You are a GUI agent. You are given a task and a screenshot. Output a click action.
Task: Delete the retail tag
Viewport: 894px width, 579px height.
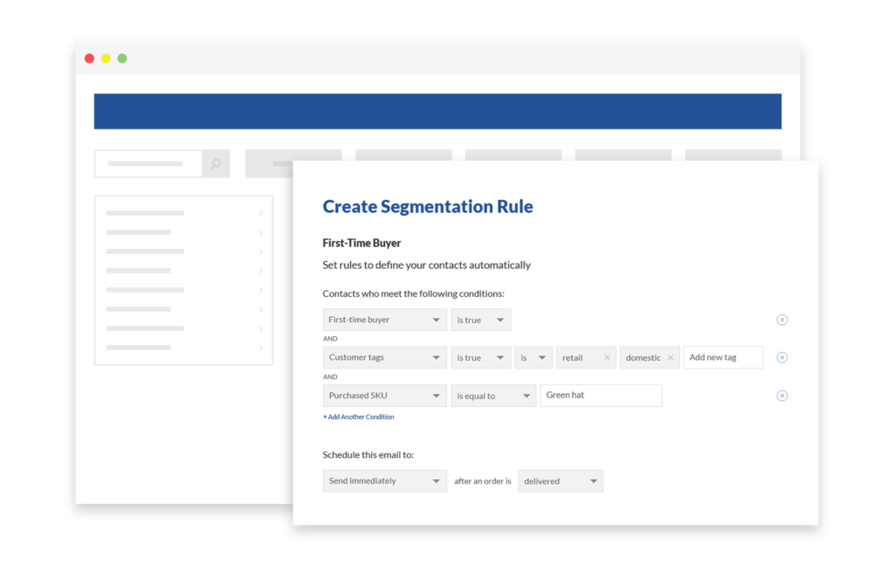pyautogui.click(x=607, y=357)
